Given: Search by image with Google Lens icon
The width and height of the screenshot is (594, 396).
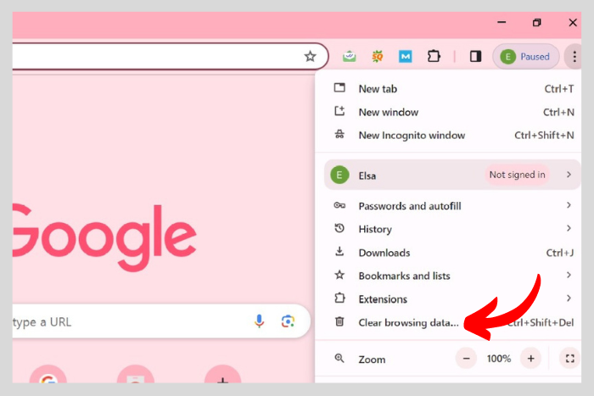Looking at the screenshot, I should point(288,321).
